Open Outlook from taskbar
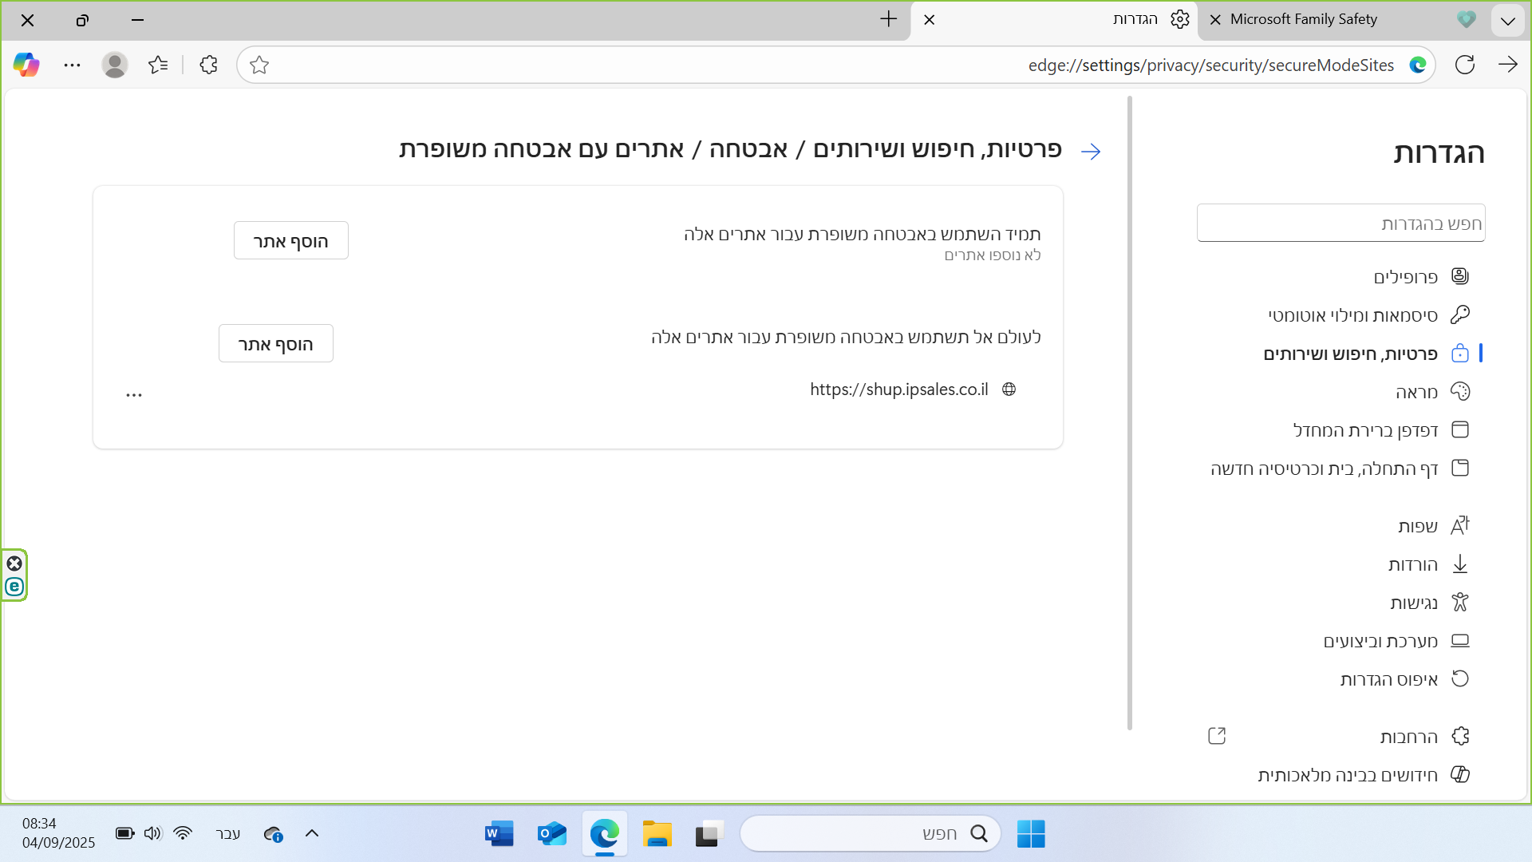The height and width of the screenshot is (862, 1532). [x=552, y=834]
